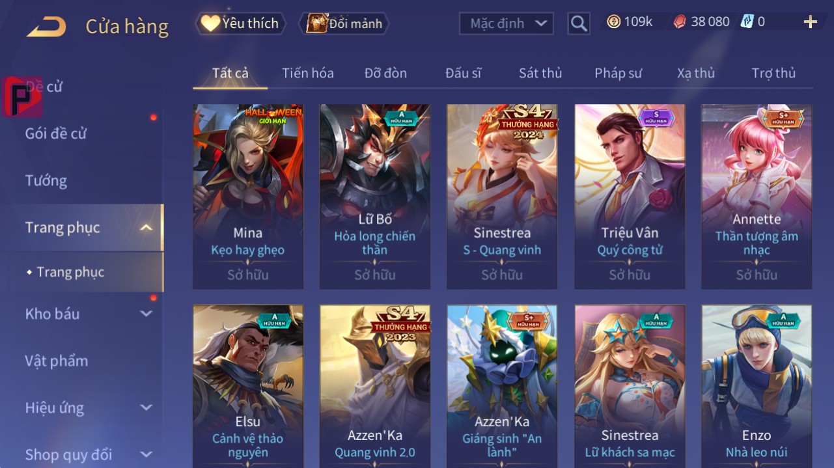Open Đổi mảnh fragment exchange
834x468 pixels.
point(344,23)
